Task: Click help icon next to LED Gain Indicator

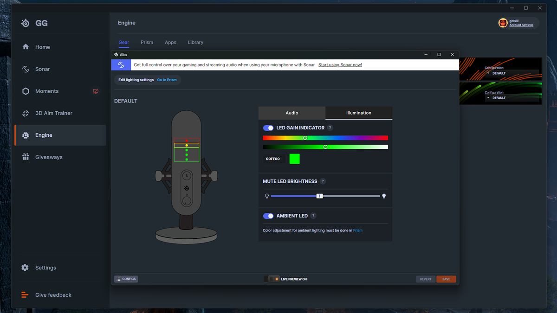Action: click(x=330, y=128)
